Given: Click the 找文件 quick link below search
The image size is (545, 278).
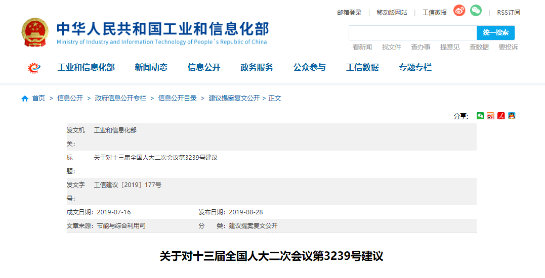Looking at the screenshot, I should point(391,47).
